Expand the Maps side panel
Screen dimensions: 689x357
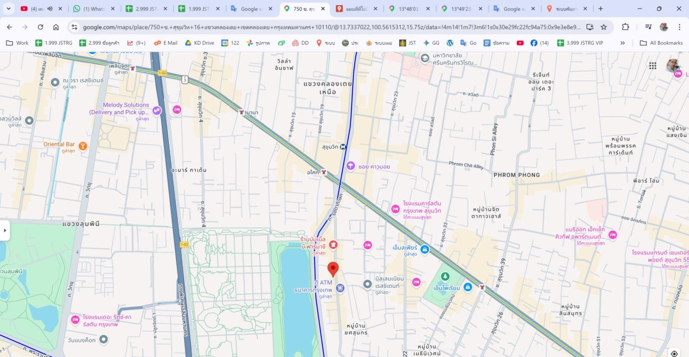5,230
